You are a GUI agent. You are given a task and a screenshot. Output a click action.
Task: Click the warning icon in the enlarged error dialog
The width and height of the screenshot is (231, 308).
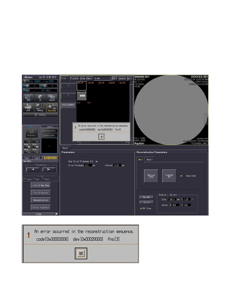pyautogui.click(x=29, y=235)
